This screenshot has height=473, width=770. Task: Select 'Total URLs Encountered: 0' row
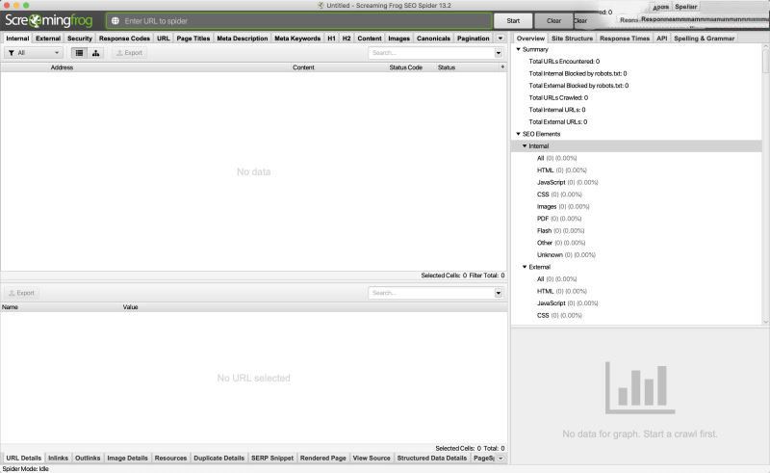pos(564,62)
